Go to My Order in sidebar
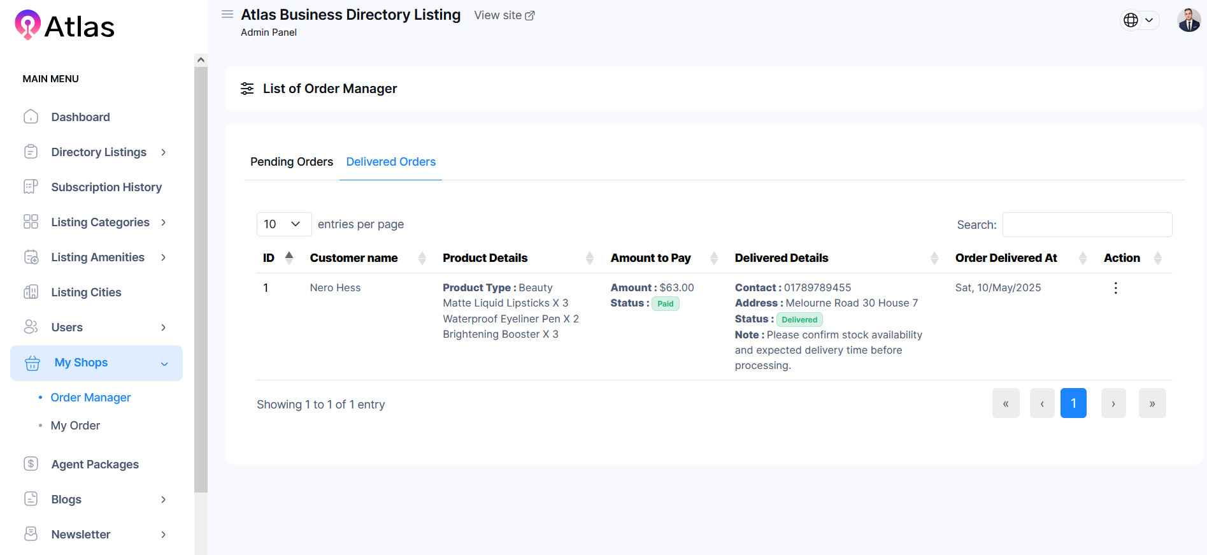Image resolution: width=1207 pixels, height=555 pixels. click(75, 426)
